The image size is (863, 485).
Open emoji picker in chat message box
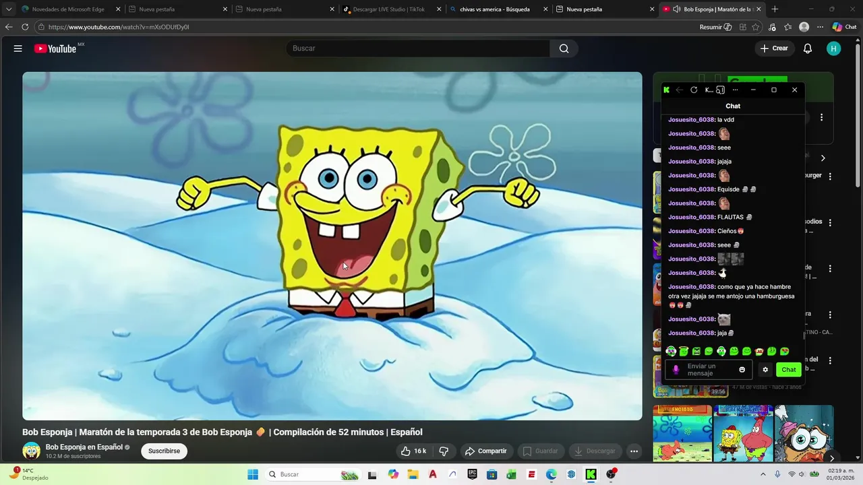point(742,369)
